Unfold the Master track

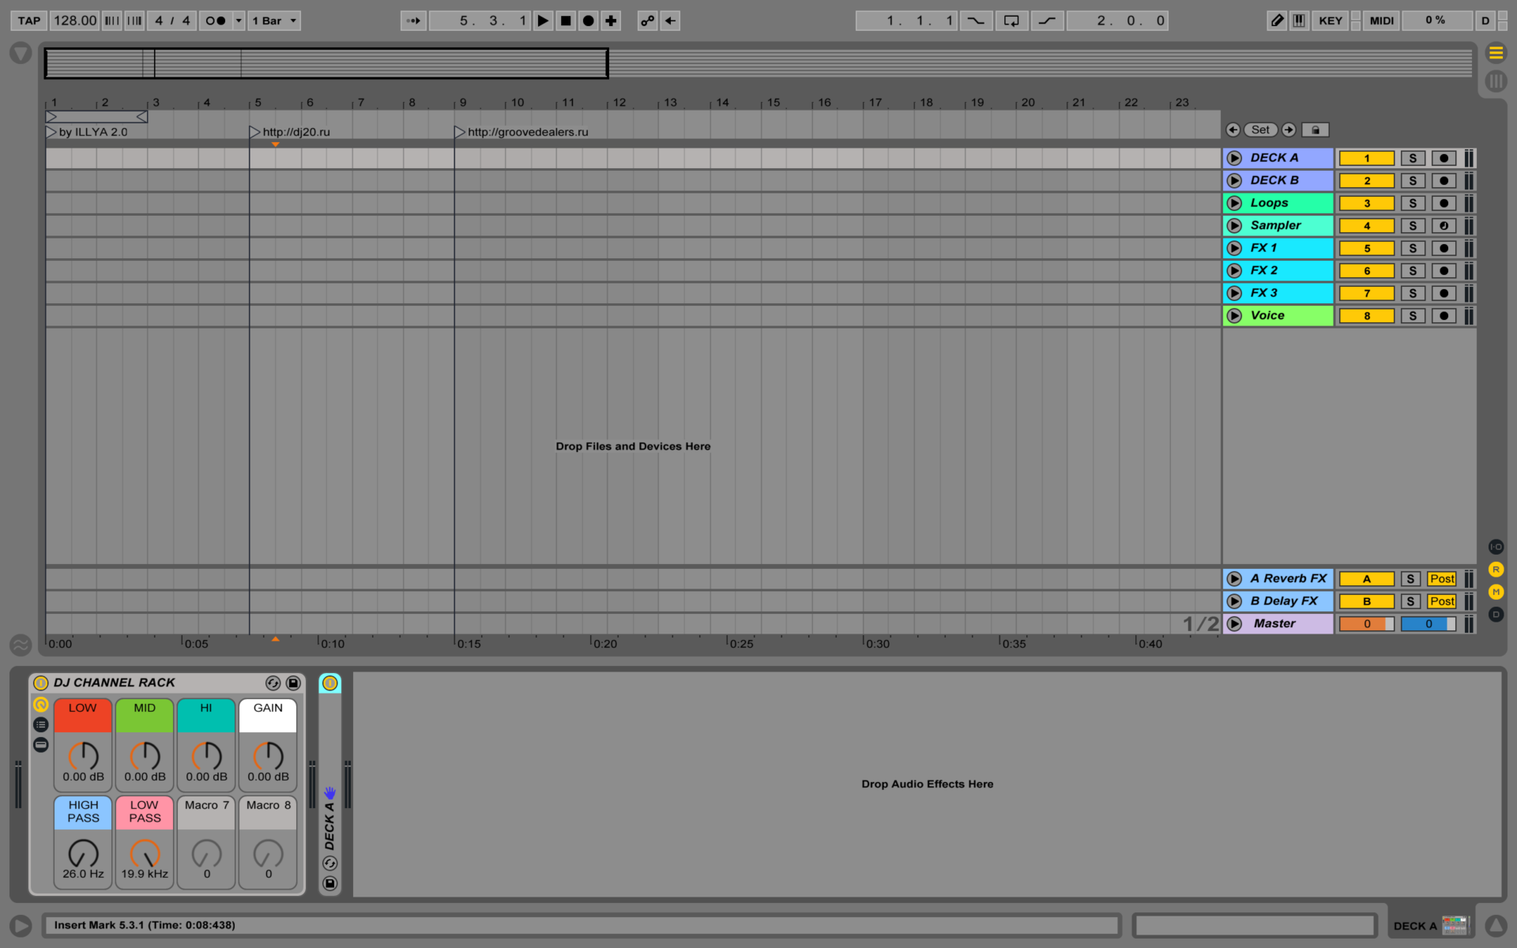point(1234,624)
